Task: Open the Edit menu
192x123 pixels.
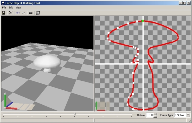Action: pyautogui.click(x=11, y=8)
